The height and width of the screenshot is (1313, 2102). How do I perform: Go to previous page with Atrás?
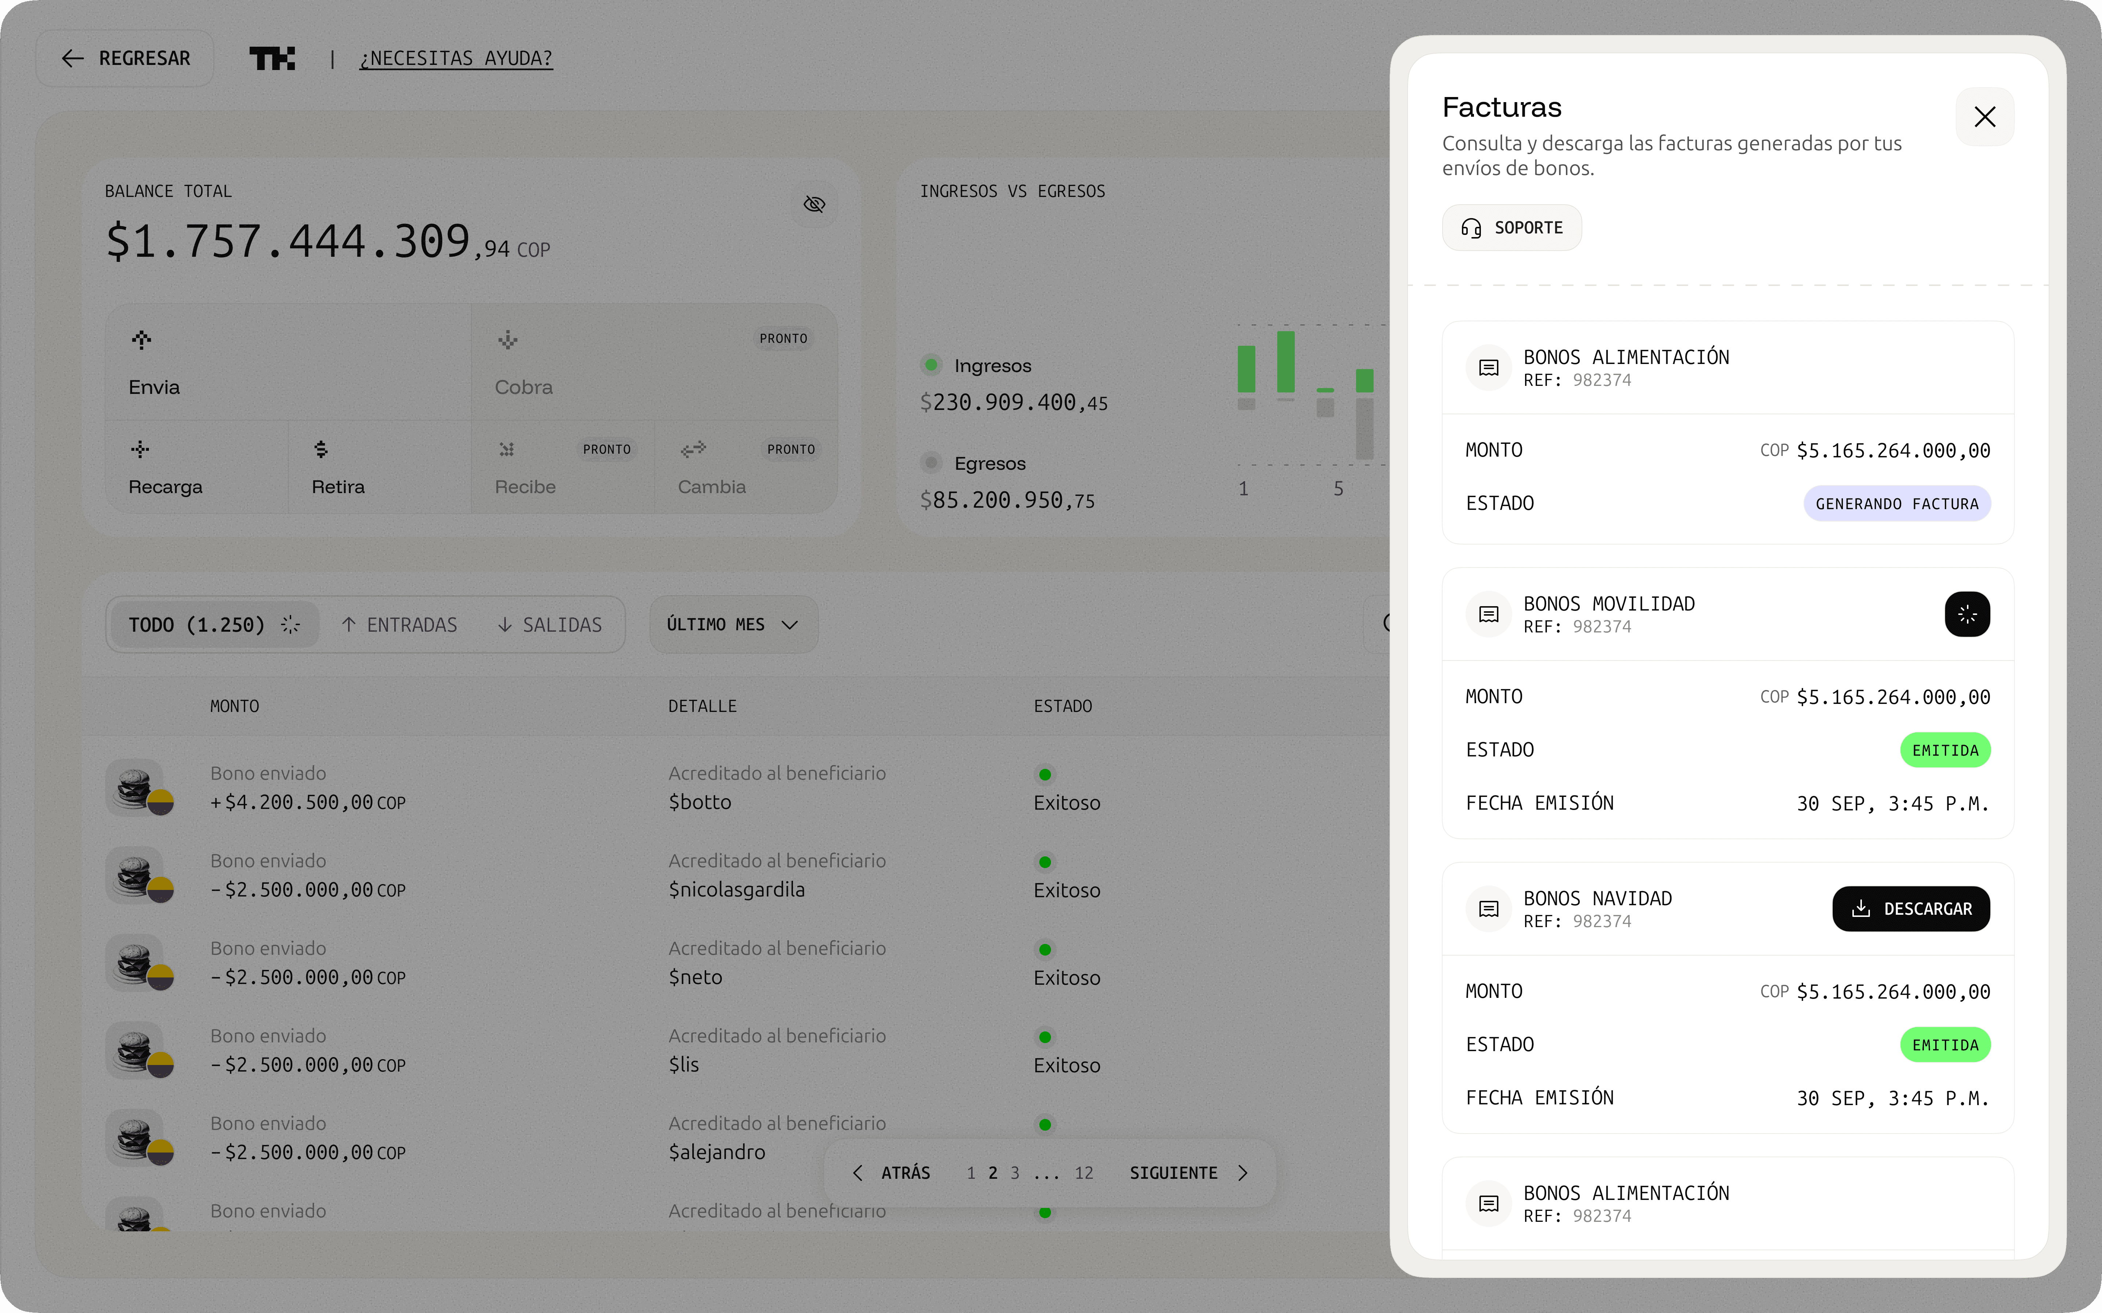pos(891,1173)
